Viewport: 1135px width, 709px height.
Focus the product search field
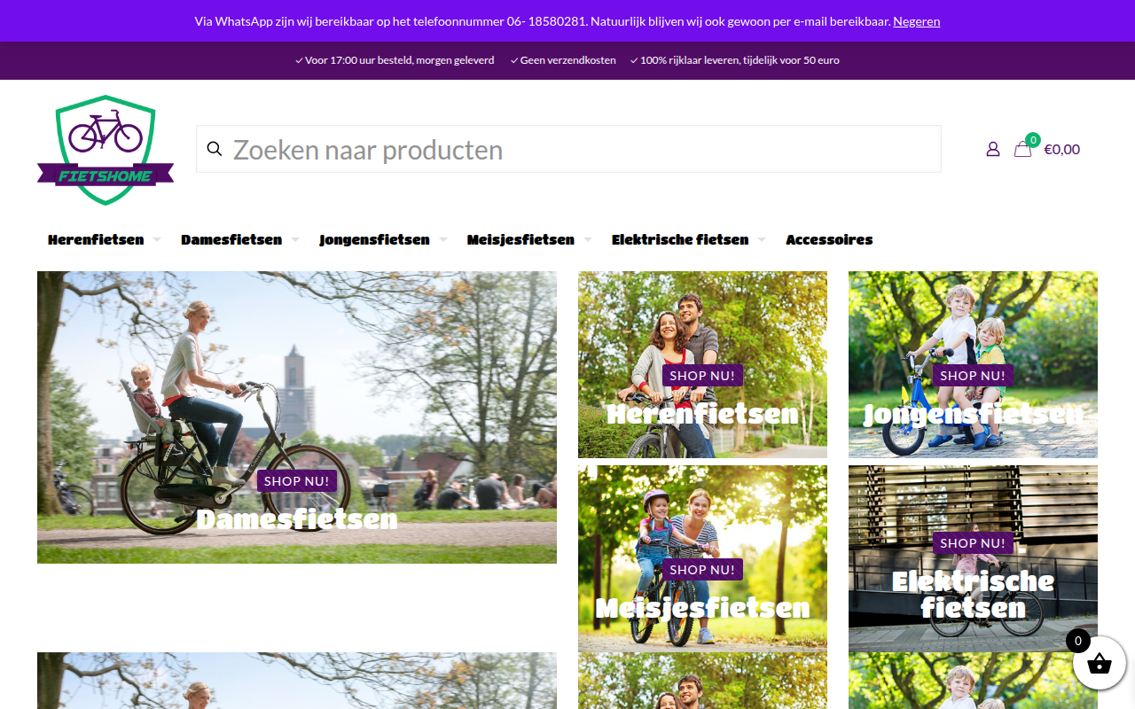[x=568, y=149]
